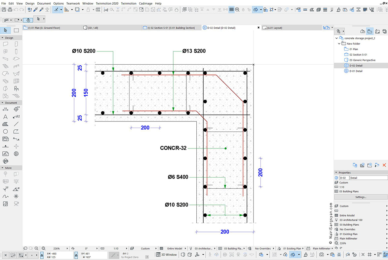Click the Save icon in toolbar
Screen dimensions: 388x260
click(4, 10)
